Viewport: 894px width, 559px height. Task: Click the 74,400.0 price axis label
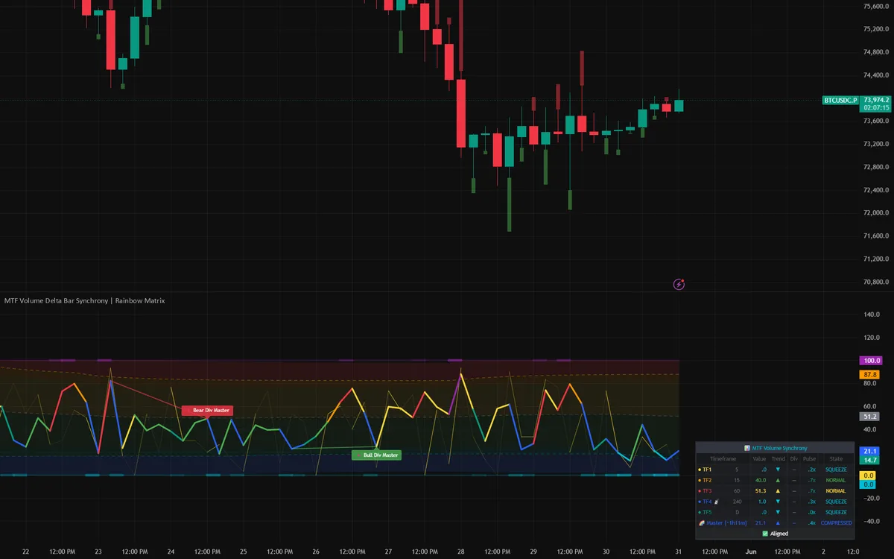coord(876,75)
